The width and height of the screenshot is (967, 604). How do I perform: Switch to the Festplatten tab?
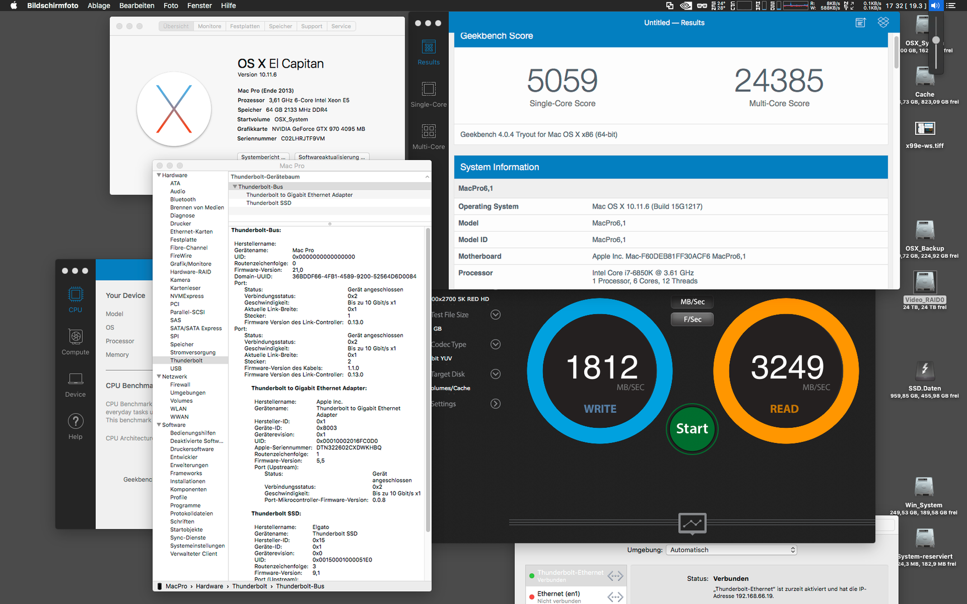click(x=245, y=26)
